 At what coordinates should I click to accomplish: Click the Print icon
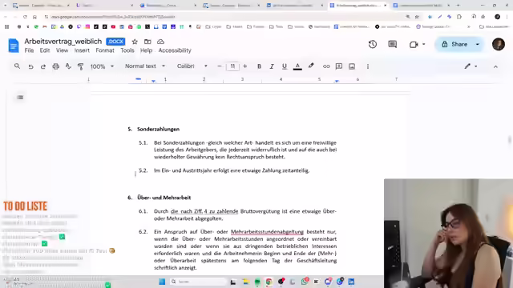click(56, 66)
